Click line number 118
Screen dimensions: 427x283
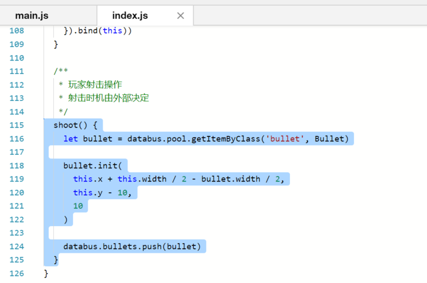pos(17,166)
